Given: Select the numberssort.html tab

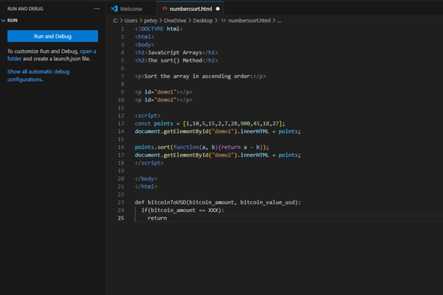Looking at the screenshot, I should coord(191,9).
